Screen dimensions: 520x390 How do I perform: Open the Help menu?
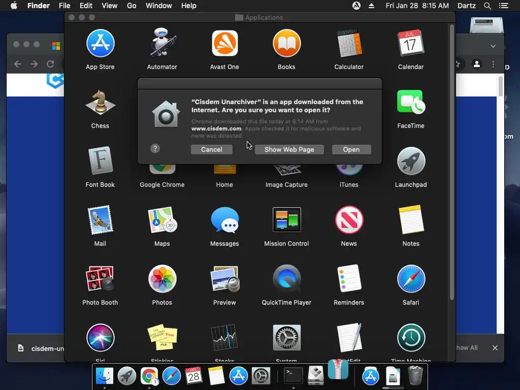tap(189, 6)
